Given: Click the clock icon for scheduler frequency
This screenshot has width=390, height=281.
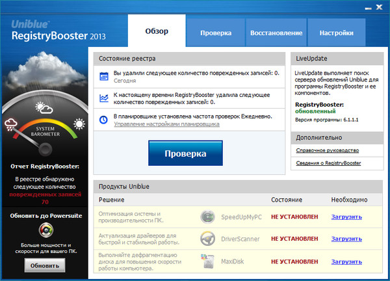Looking at the screenshot, I should (104, 120).
